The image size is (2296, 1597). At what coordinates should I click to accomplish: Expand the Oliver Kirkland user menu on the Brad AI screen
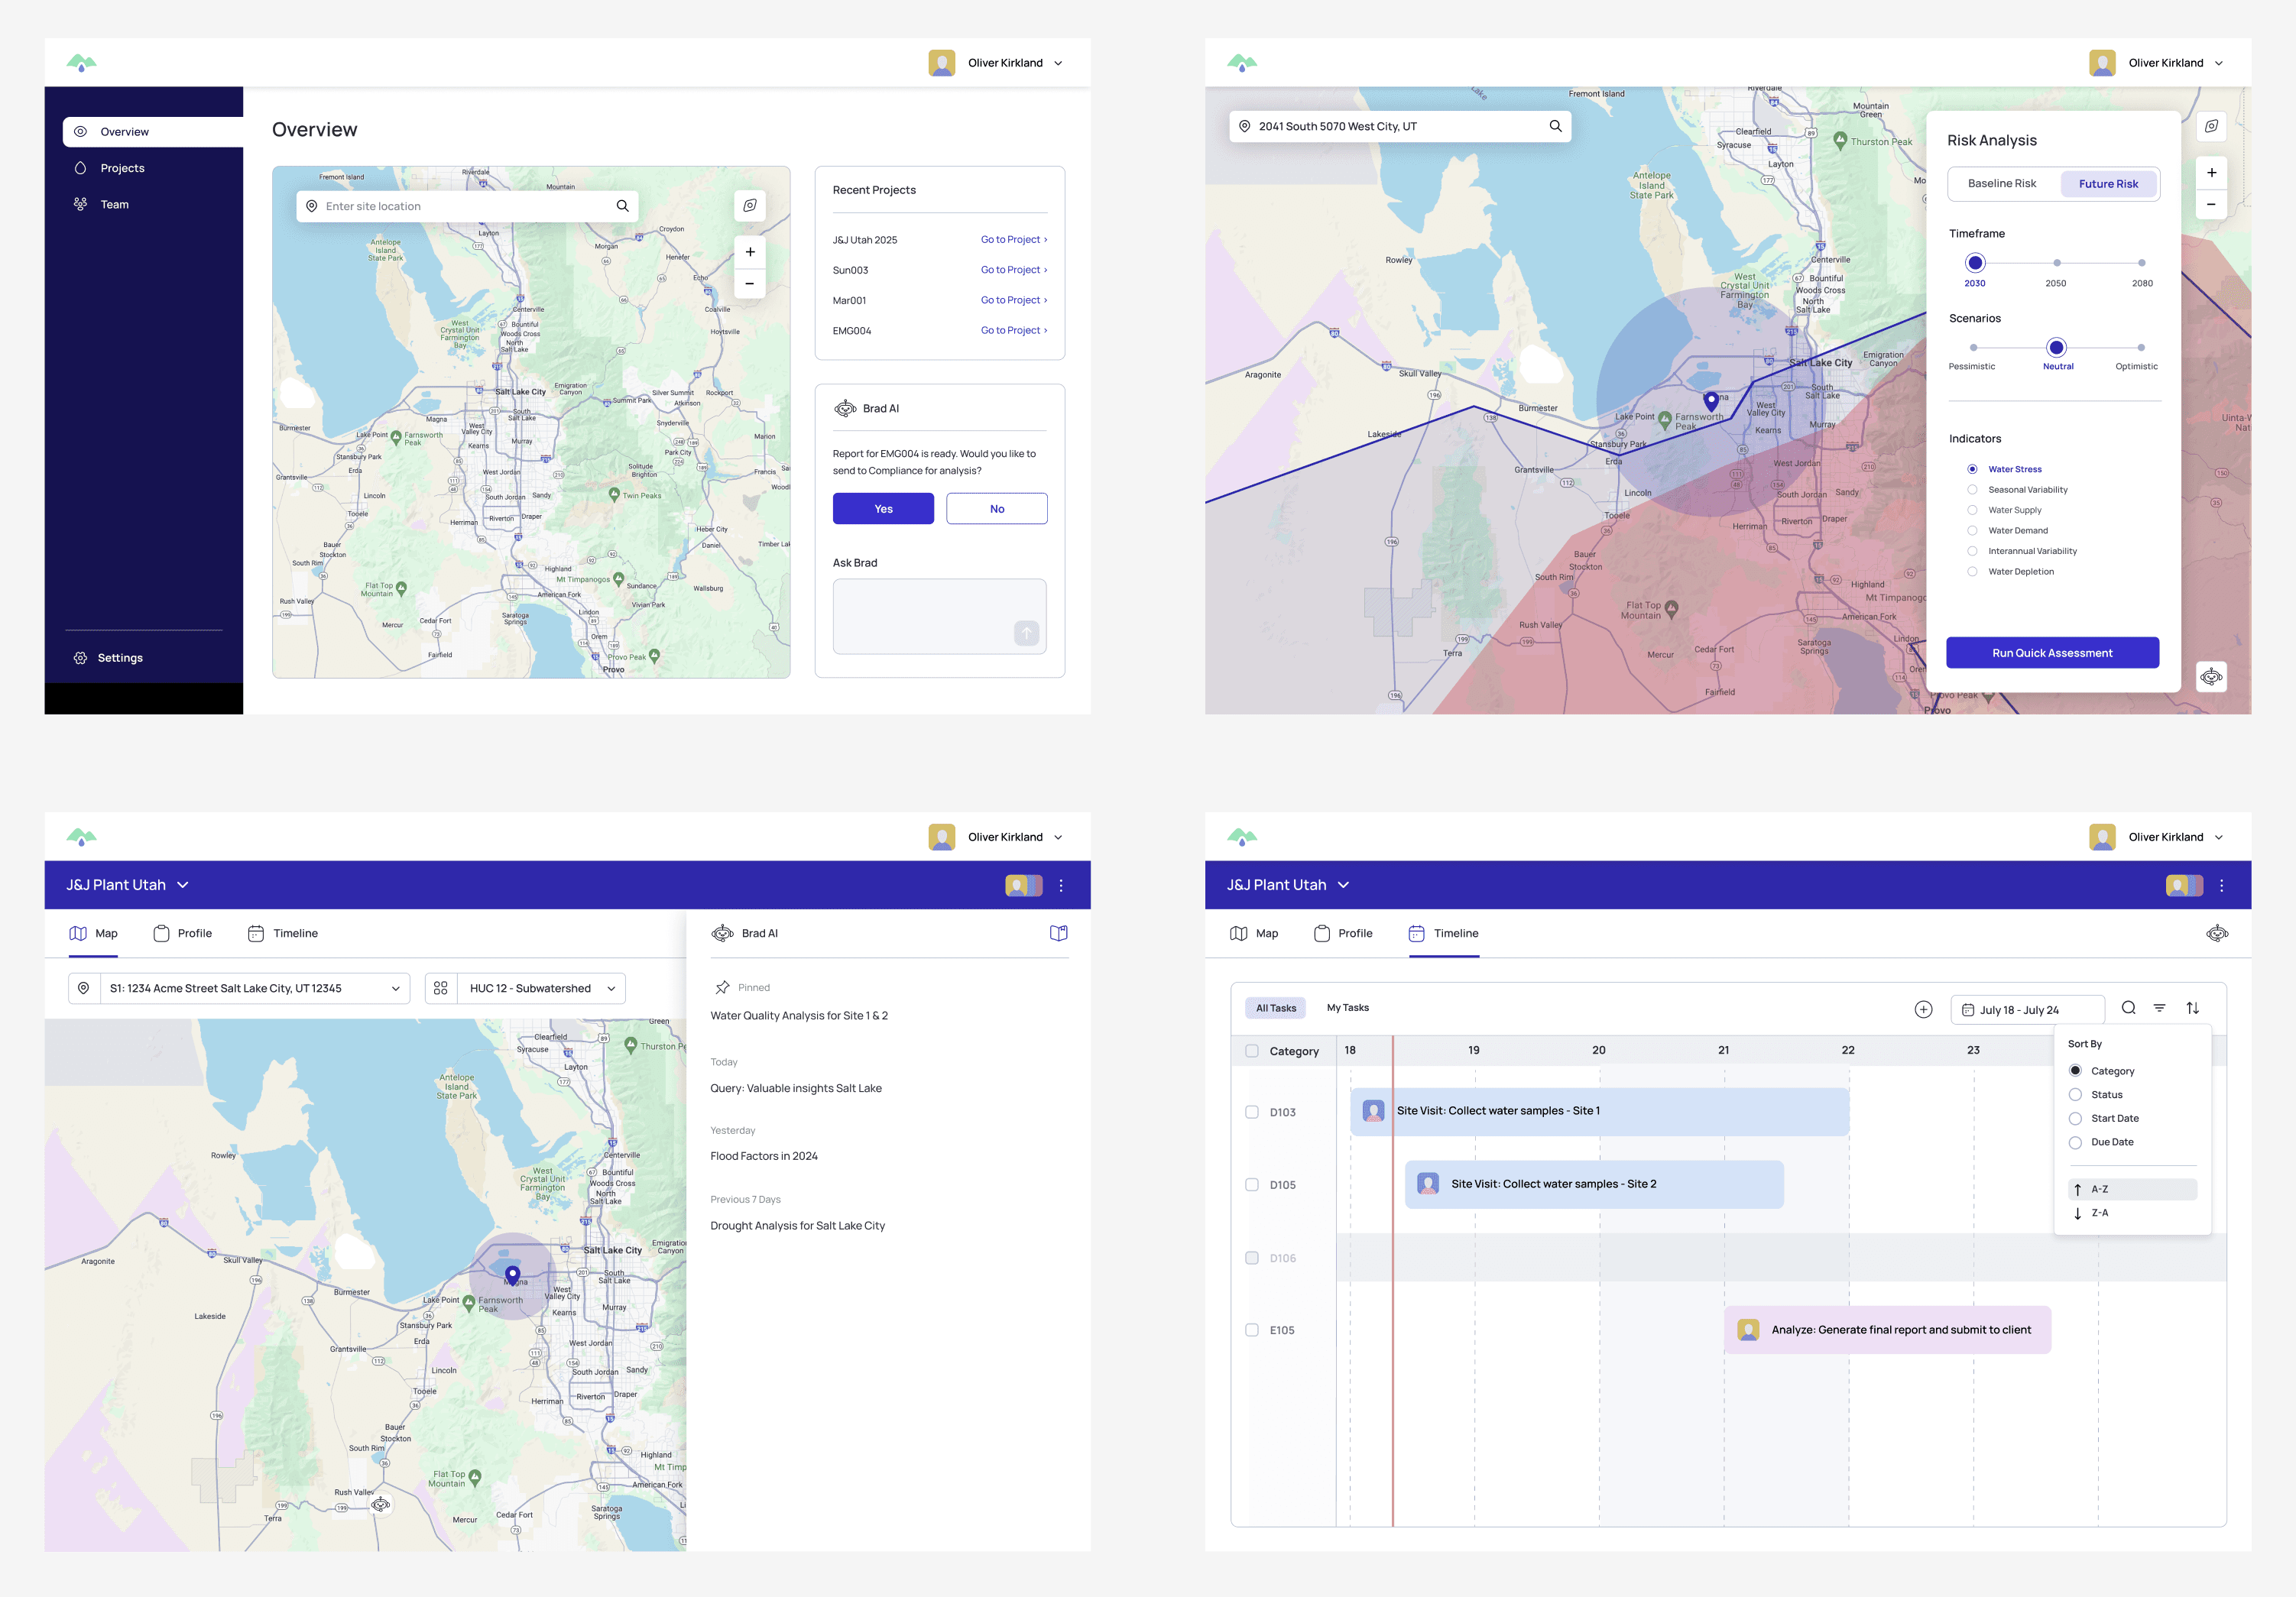(x=1058, y=837)
